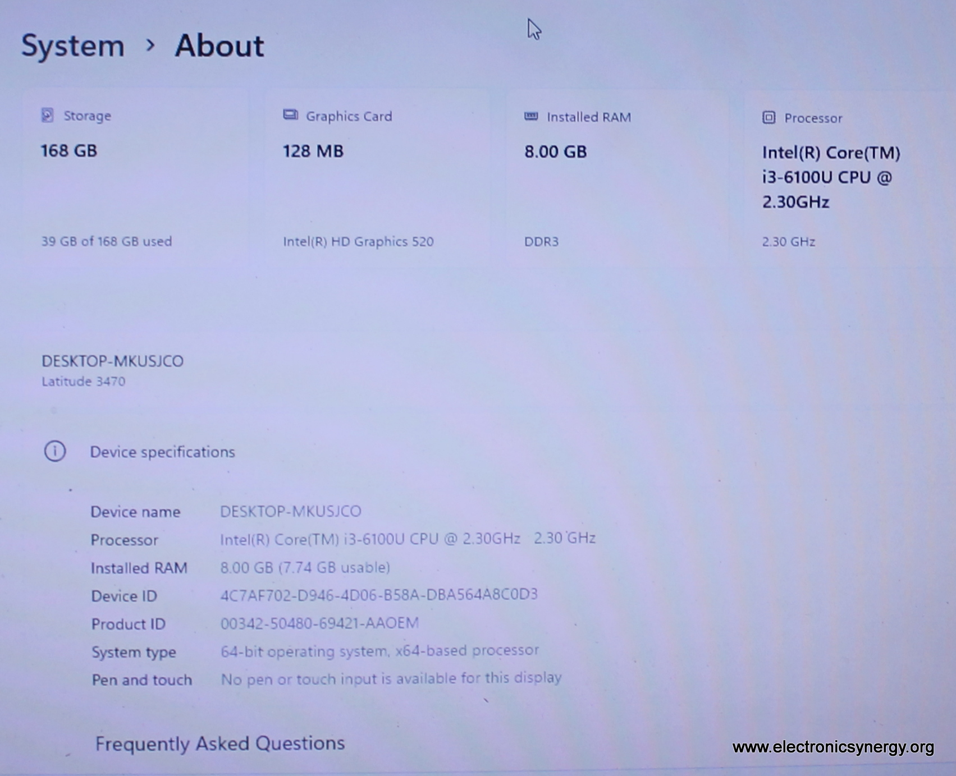956x776 pixels.
Task: Click the breadcrumb chevron arrow
Action: 150,45
